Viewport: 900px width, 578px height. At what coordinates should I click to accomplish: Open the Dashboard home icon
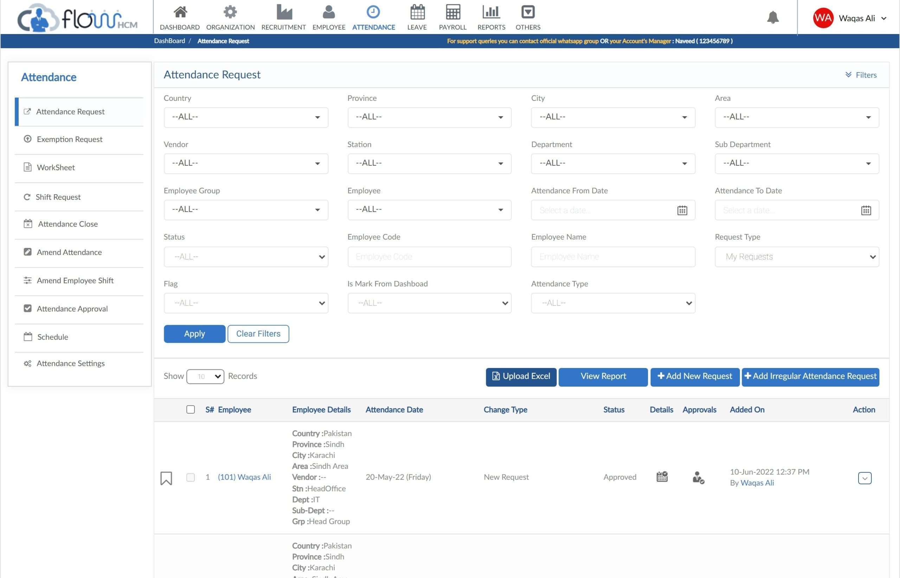[180, 12]
